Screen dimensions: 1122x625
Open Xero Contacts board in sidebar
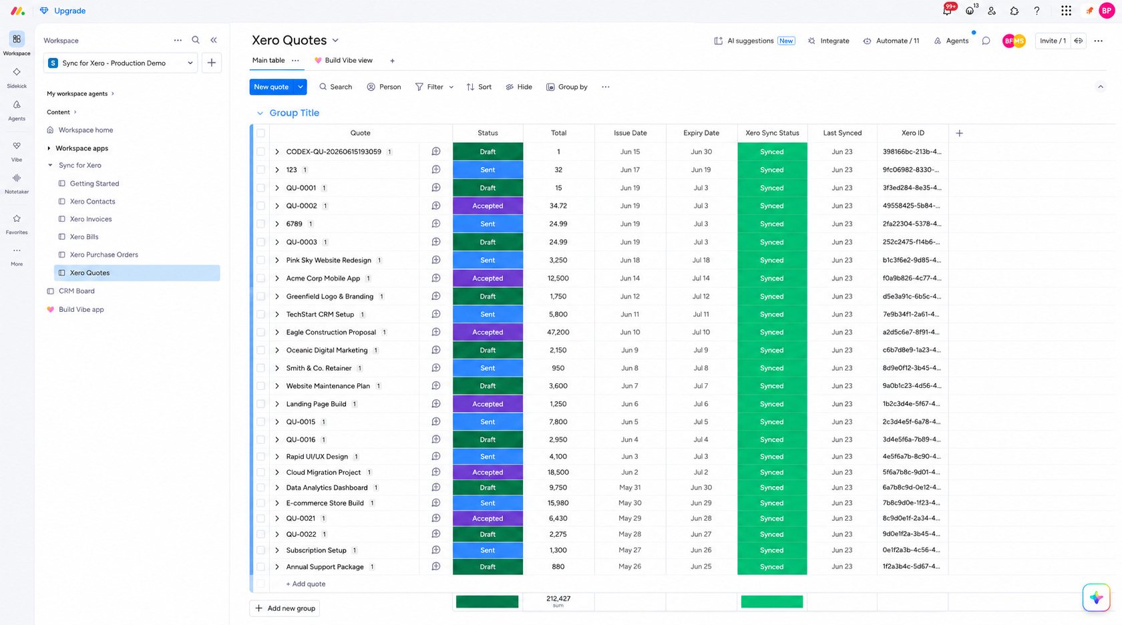(x=92, y=201)
